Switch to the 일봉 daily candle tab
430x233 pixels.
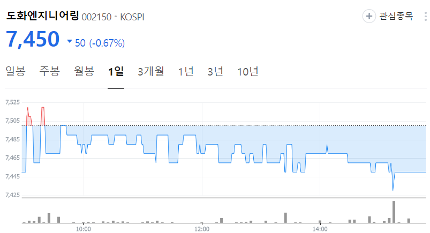tap(16, 71)
